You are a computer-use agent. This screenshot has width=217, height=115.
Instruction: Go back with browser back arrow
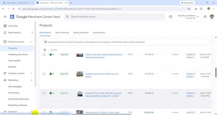point(3,9)
